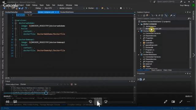
Task: Close the docker-compose.yml tab
Action: (x=58, y=12)
